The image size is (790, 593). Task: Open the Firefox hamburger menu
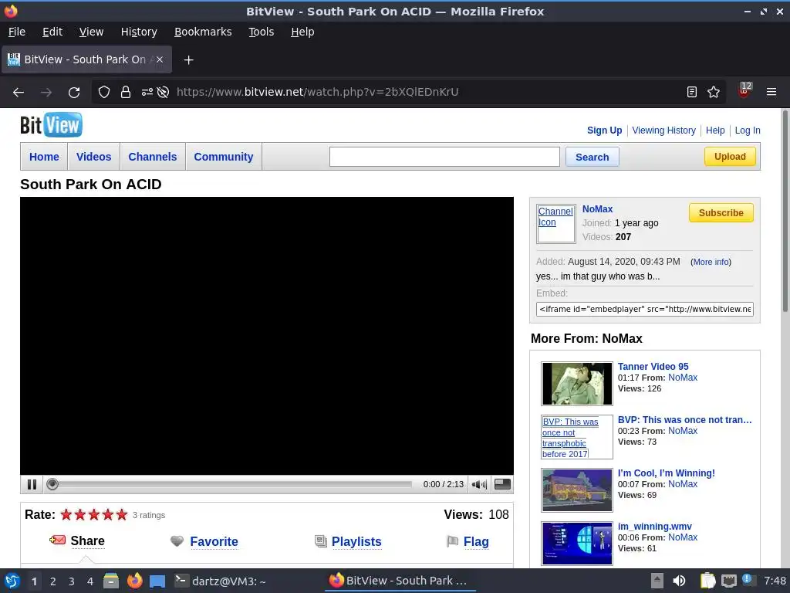[x=771, y=92]
